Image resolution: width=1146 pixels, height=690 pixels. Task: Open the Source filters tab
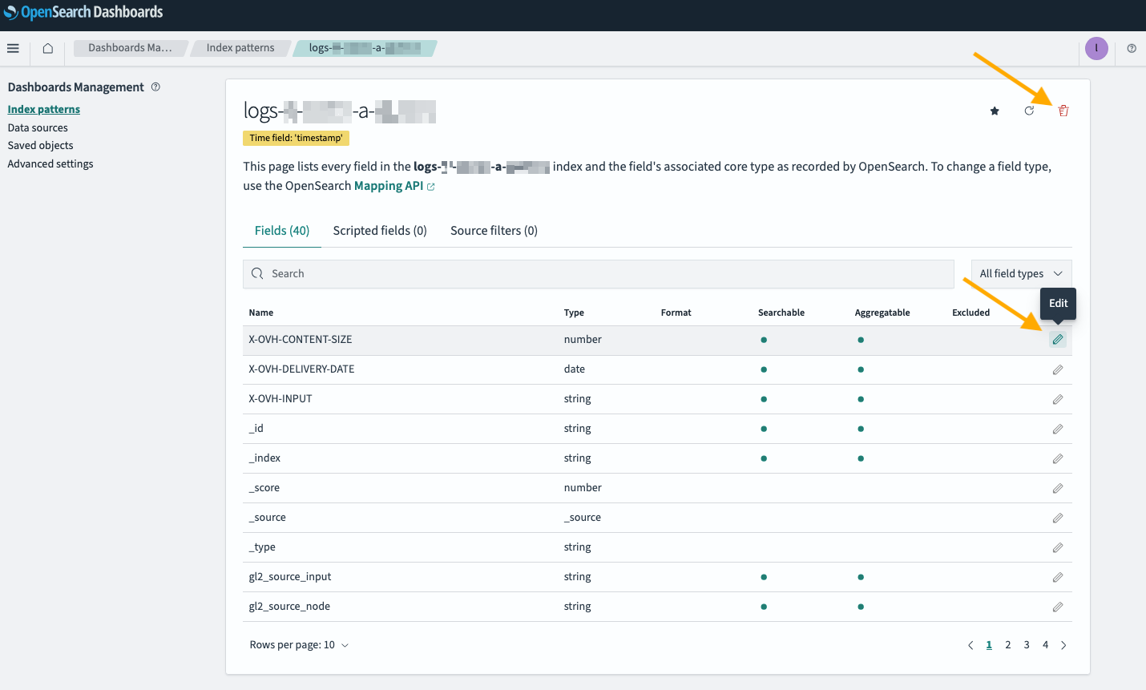(494, 231)
